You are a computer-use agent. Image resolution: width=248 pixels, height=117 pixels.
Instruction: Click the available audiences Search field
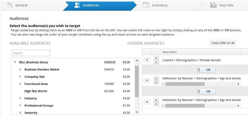tap(31, 53)
